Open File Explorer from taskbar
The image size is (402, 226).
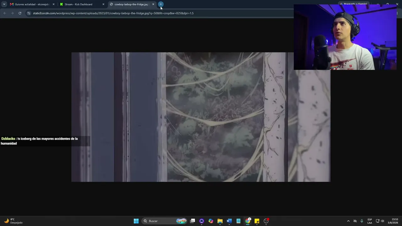[220, 221]
